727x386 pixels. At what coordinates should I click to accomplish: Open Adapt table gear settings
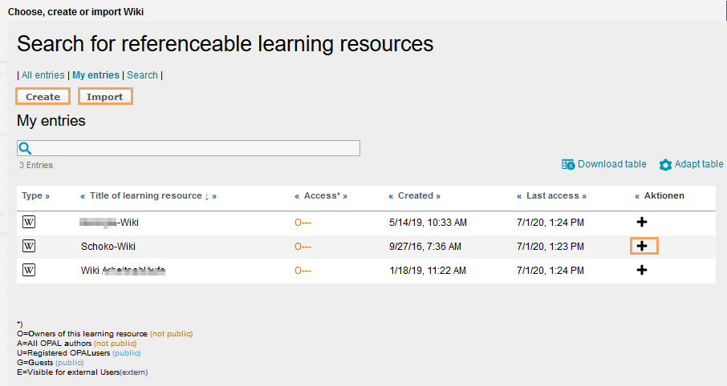665,165
